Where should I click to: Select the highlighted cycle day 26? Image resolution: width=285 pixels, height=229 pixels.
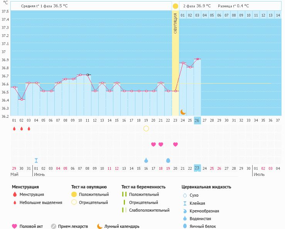point(197,120)
